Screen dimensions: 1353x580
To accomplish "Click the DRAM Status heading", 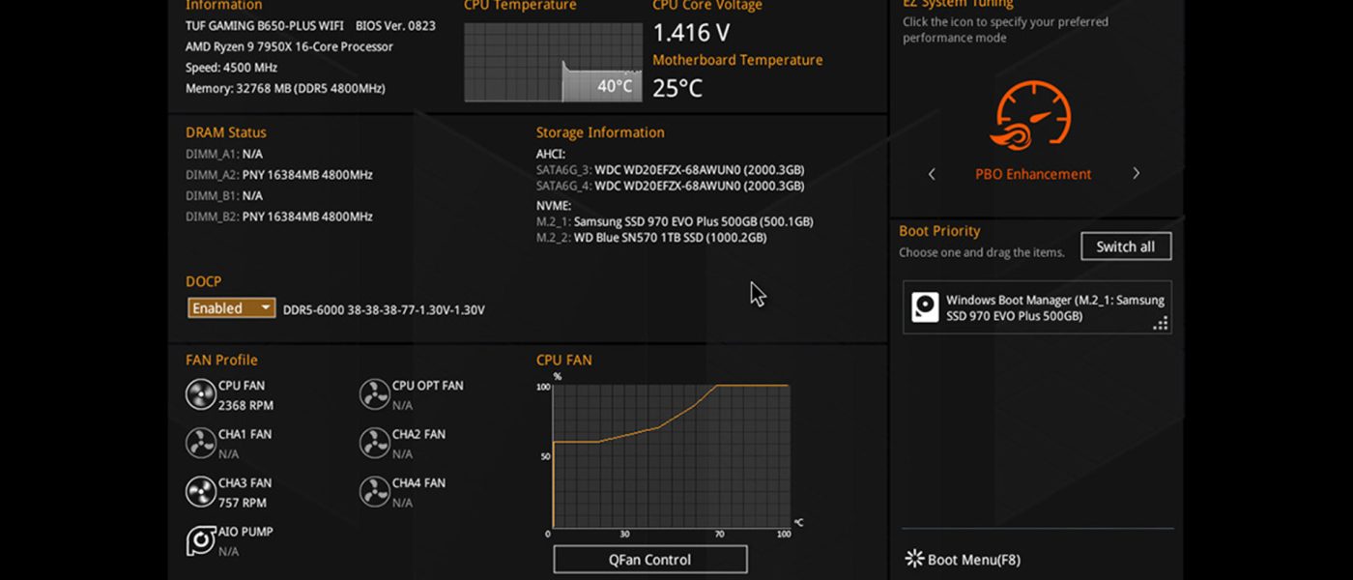I will (226, 132).
